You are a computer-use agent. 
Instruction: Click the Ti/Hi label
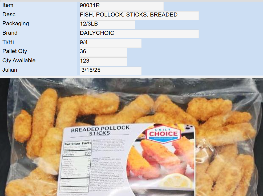click(8, 42)
